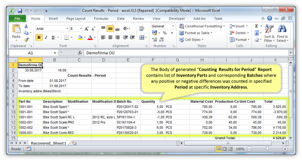Toggle Underline formatting

point(53,38)
